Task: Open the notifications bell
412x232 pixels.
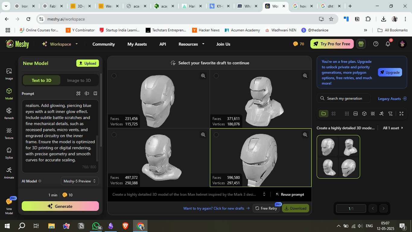Action: click(388, 44)
